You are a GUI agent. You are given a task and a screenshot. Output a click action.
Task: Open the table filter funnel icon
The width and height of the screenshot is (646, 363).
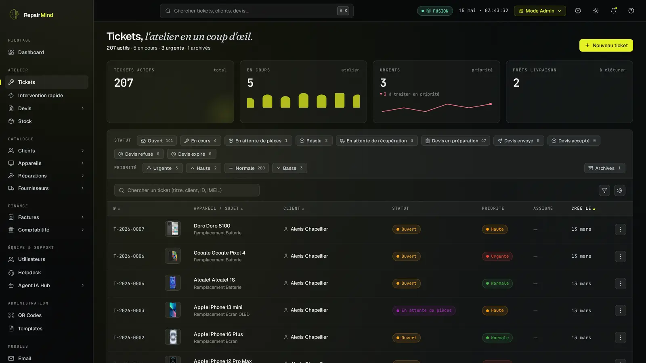coord(604,190)
